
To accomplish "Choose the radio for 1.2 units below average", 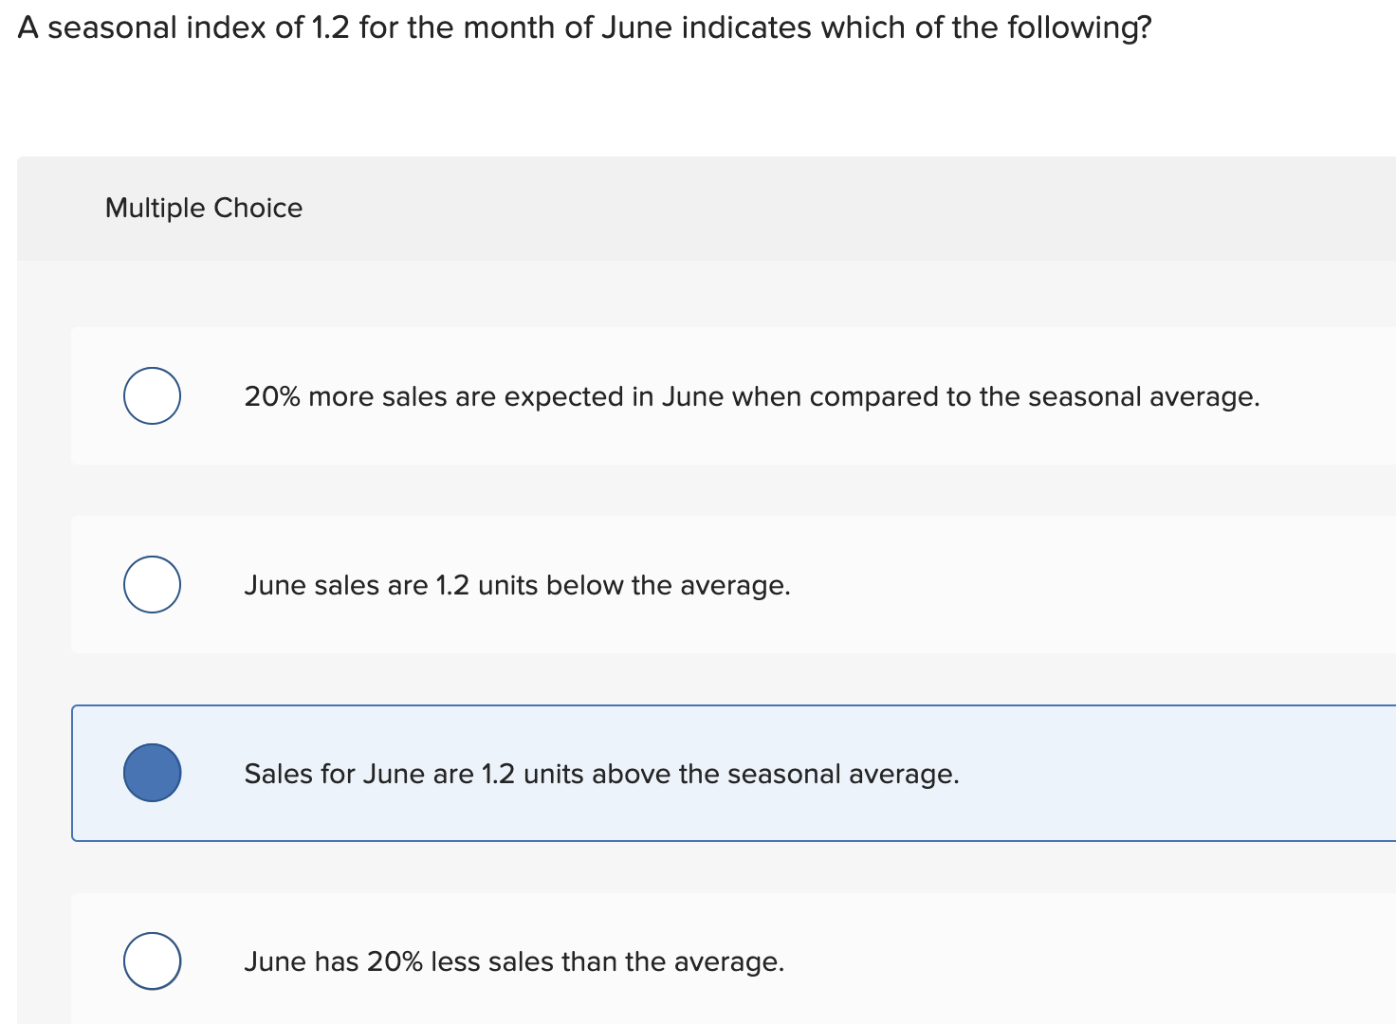I will click(x=152, y=584).
